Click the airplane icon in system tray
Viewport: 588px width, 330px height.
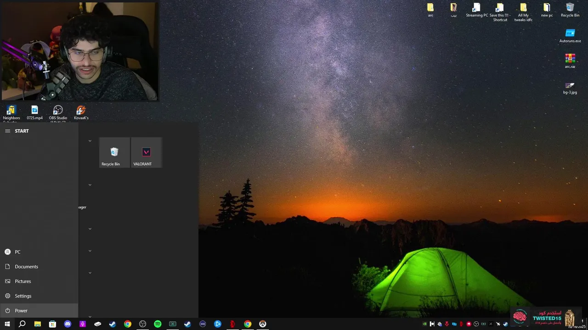point(498,324)
